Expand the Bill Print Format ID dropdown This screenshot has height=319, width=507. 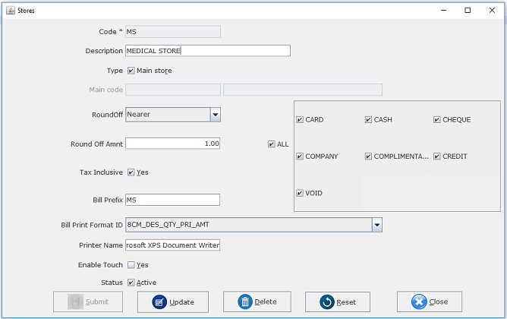[x=376, y=225]
